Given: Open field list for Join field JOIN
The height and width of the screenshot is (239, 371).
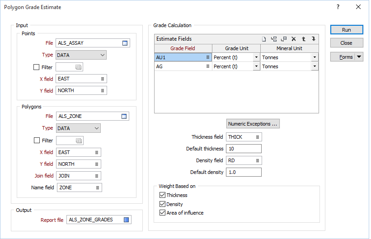Looking at the screenshot, I should pos(97,176).
